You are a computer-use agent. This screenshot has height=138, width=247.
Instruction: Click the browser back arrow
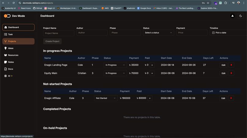tap(3, 3)
